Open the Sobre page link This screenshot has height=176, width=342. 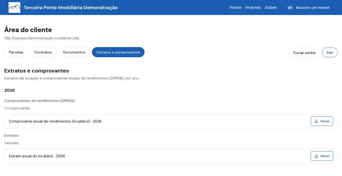(x=271, y=7)
